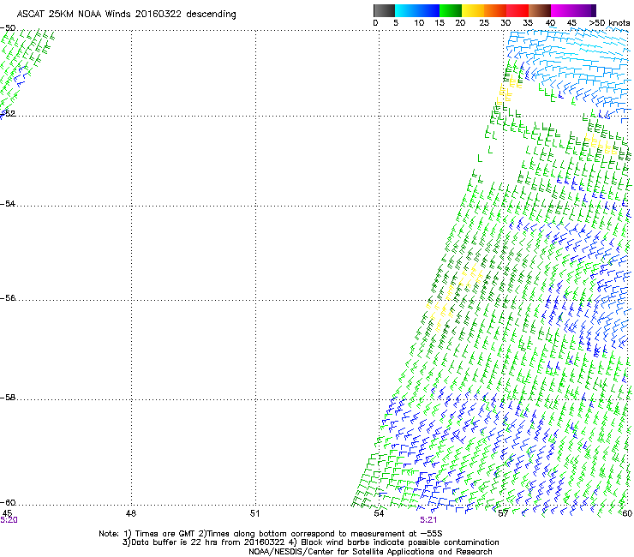
Task: Click the 45 longitude label
Action: click(7, 513)
